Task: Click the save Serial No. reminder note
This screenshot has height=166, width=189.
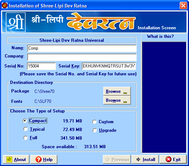Action: (x=78, y=74)
